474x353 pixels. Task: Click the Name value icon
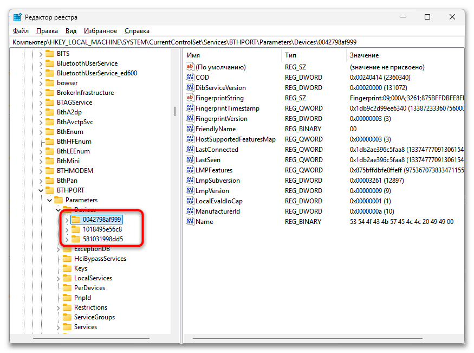(190, 221)
